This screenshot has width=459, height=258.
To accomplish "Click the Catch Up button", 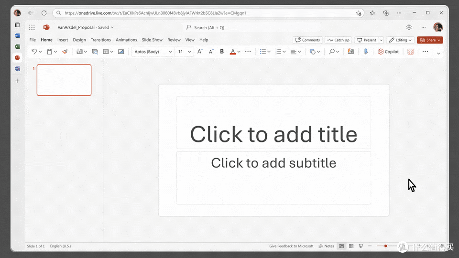I will coord(339,40).
